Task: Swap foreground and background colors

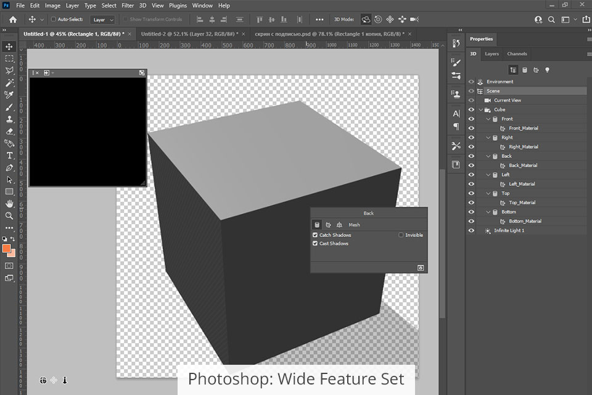Action: point(13,239)
